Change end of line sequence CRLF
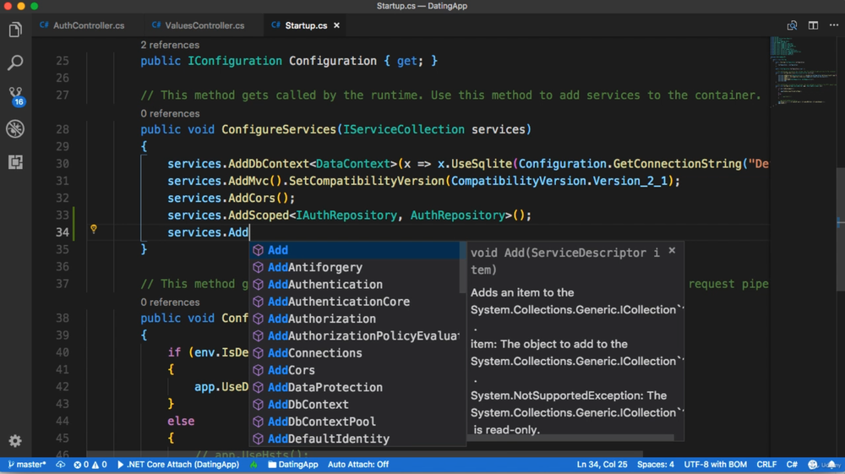 [x=766, y=465]
